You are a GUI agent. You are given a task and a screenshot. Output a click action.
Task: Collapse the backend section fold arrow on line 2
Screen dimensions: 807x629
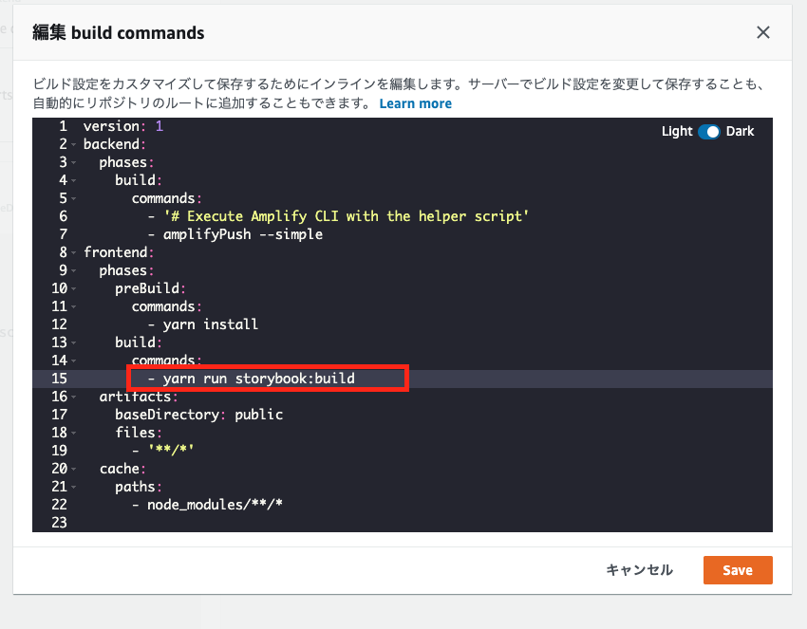[x=74, y=145]
